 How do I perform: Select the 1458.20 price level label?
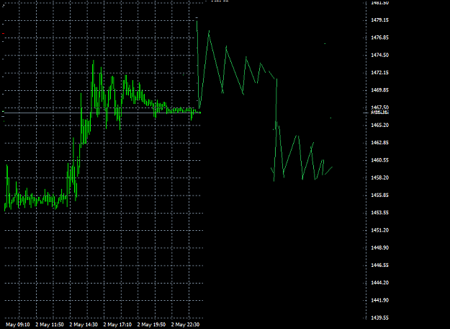(x=379, y=178)
